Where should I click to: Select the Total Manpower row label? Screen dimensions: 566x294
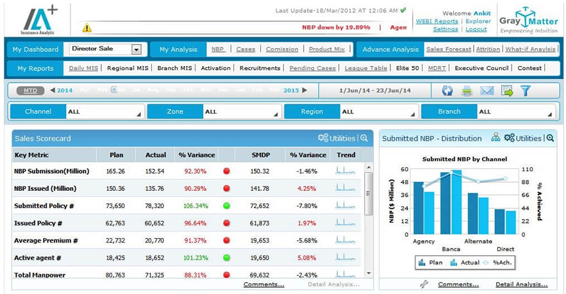pyautogui.click(x=40, y=275)
